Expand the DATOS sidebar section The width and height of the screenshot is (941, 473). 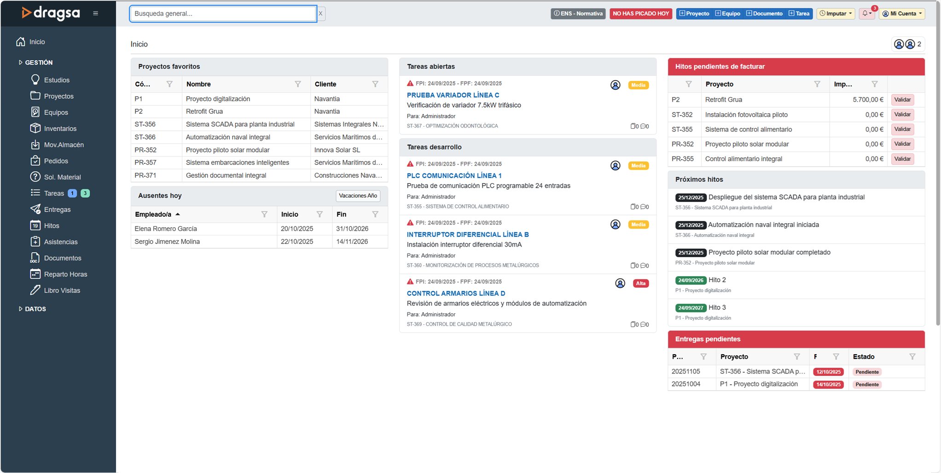(x=35, y=309)
